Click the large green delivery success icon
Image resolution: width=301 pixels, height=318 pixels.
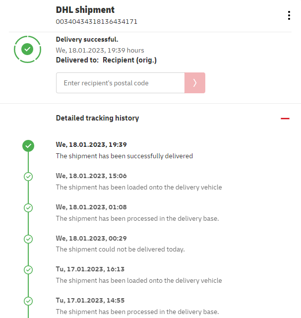tap(28, 49)
